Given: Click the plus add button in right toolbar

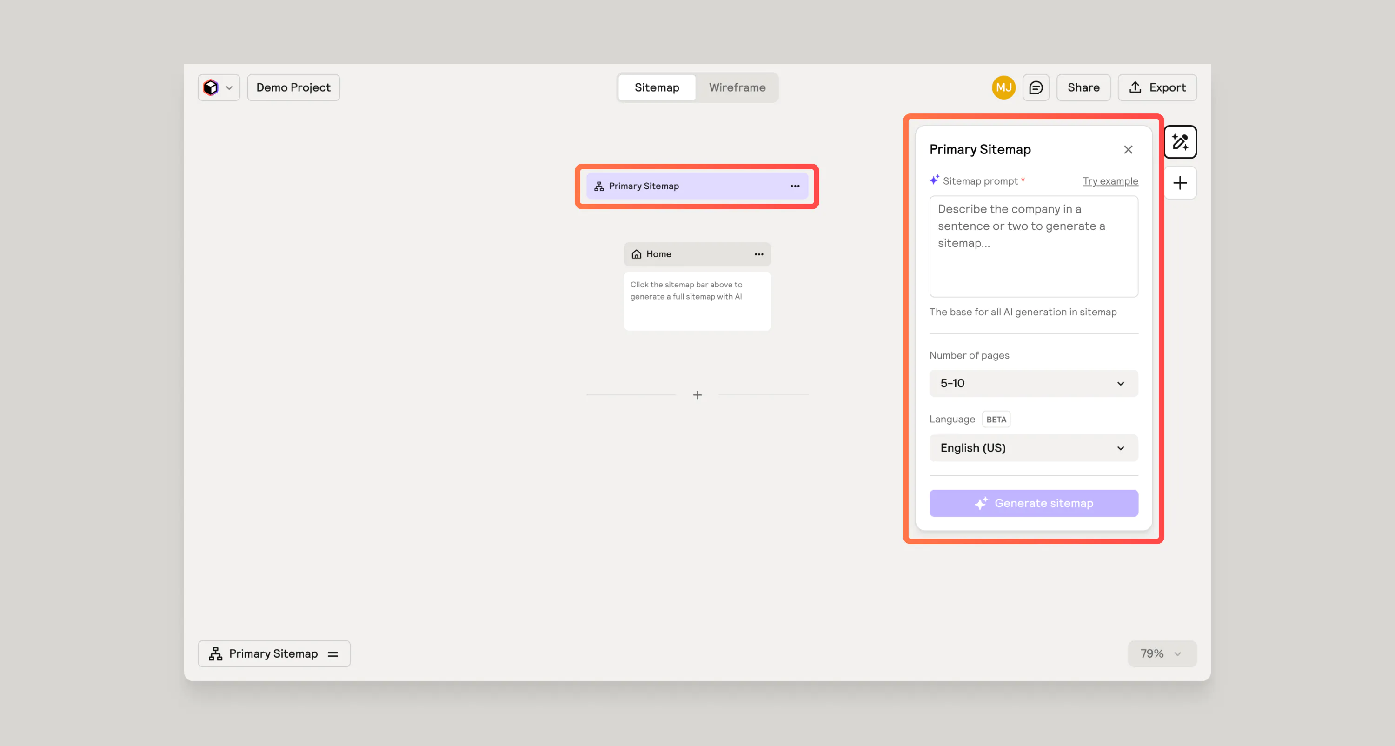Looking at the screenshot, I should pos(1180,183).
